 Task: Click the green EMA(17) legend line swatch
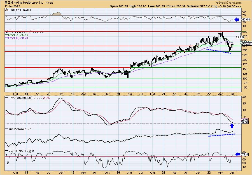[x=7, y=35]
